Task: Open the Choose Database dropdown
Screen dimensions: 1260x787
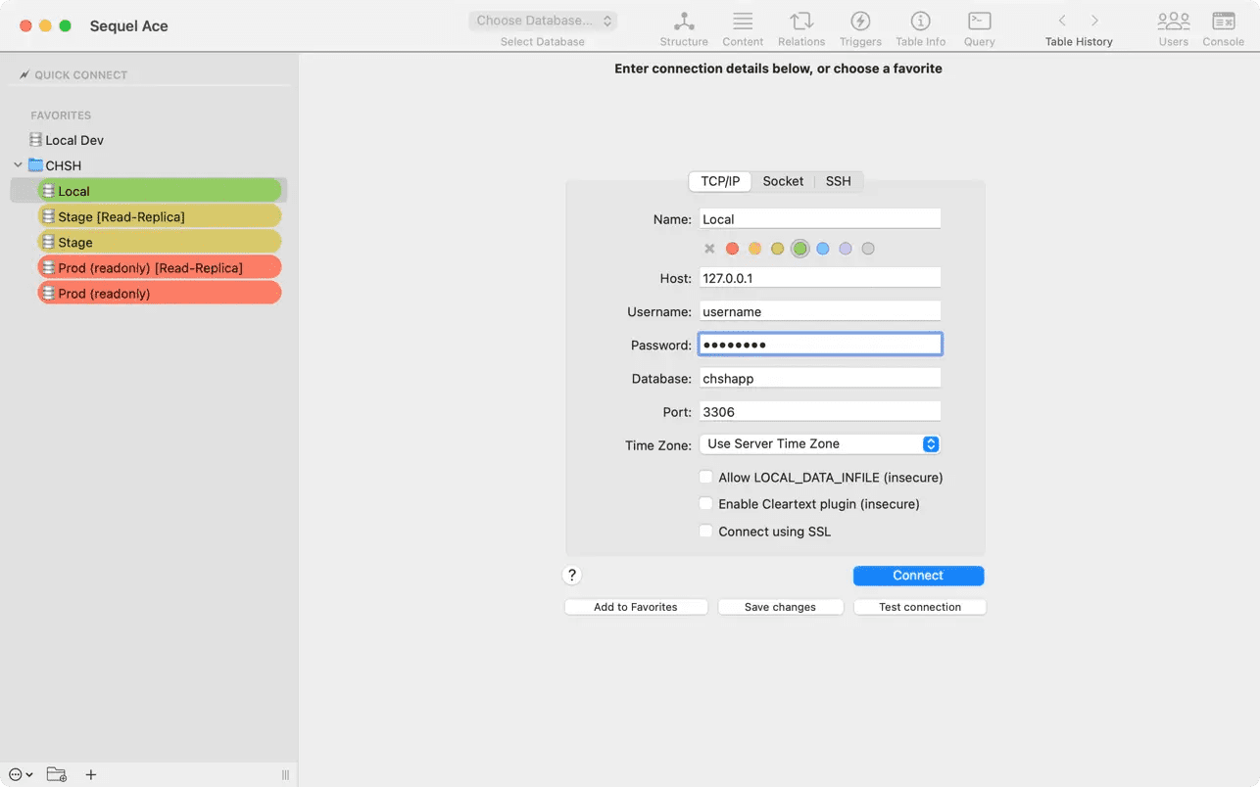Action: click(543, 21)
